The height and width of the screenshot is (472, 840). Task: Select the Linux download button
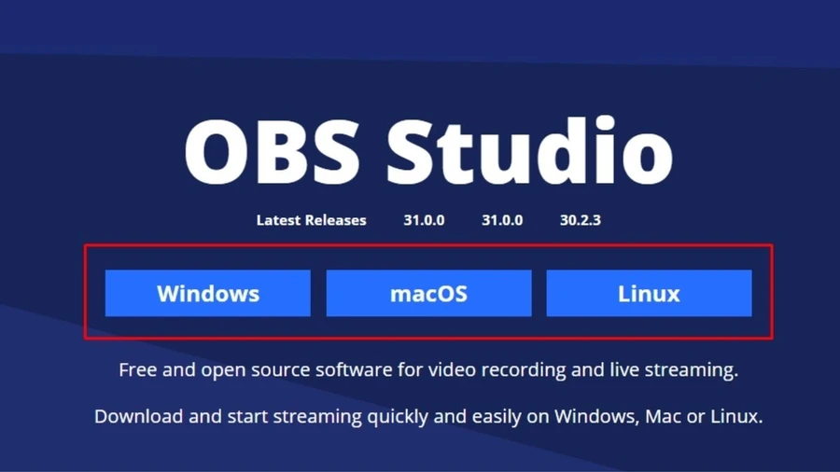(649, 293)
